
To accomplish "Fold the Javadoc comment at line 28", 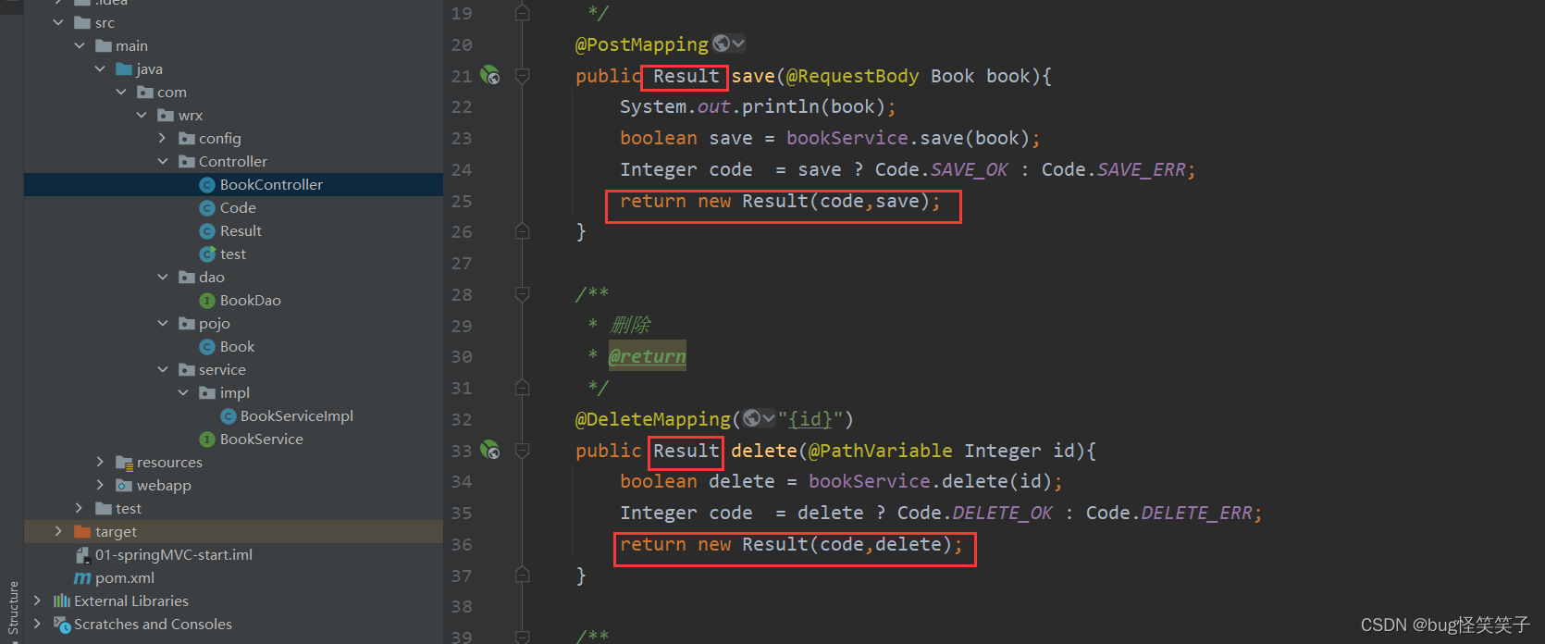I will [x=522, y=294].
